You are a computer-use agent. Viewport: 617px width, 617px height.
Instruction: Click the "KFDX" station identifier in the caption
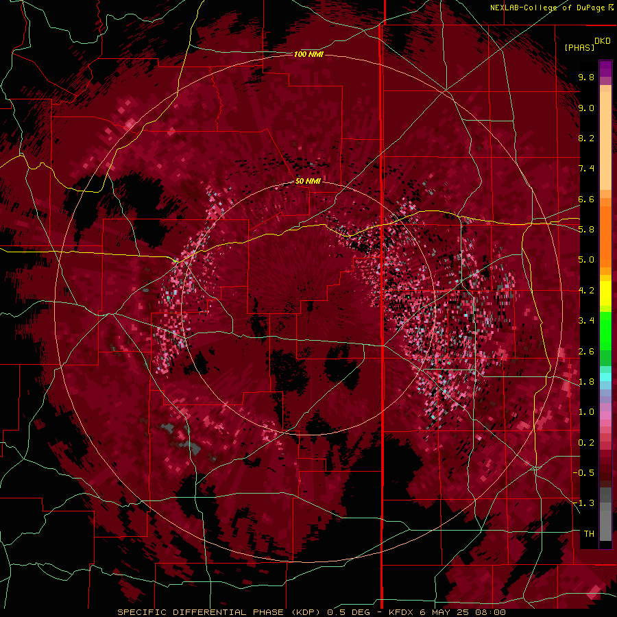pos(402,612)
